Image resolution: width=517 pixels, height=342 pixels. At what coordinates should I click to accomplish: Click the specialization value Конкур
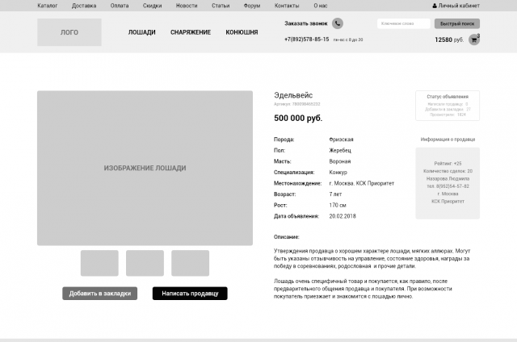point(338,172)
